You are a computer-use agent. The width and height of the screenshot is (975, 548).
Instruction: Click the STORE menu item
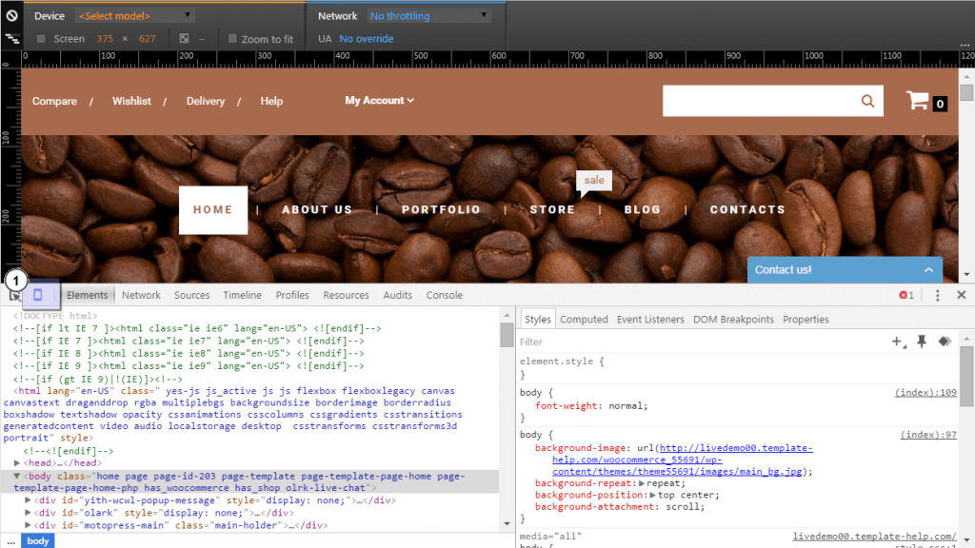(x=552, y=210)
